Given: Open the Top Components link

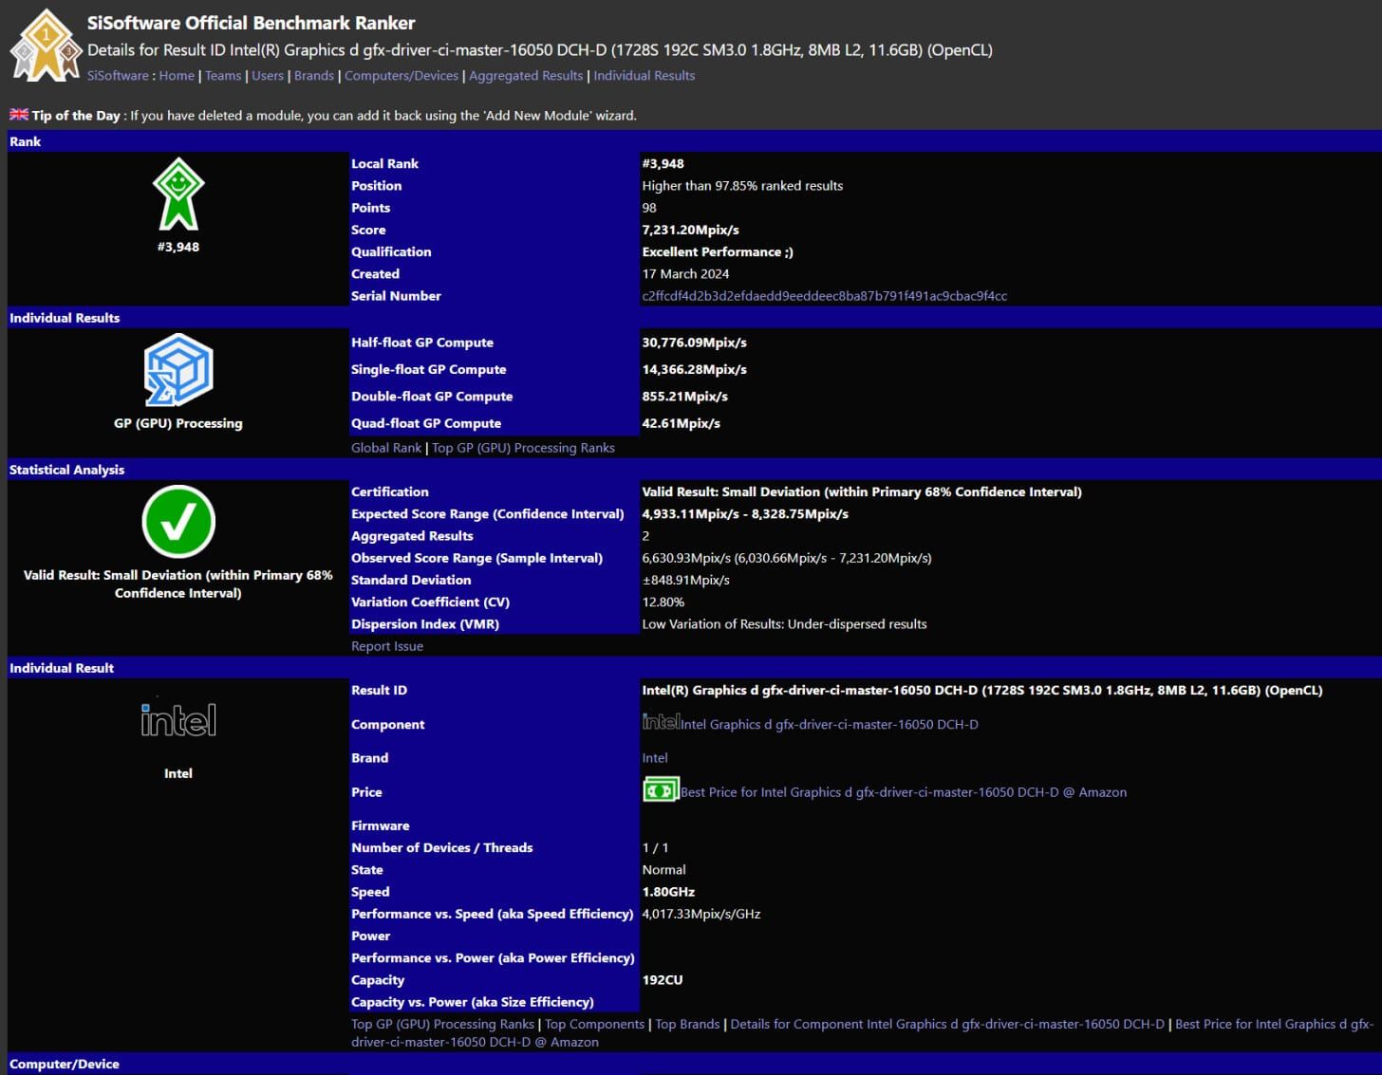Looking at the screenshot, I should tap(594, 1024).
